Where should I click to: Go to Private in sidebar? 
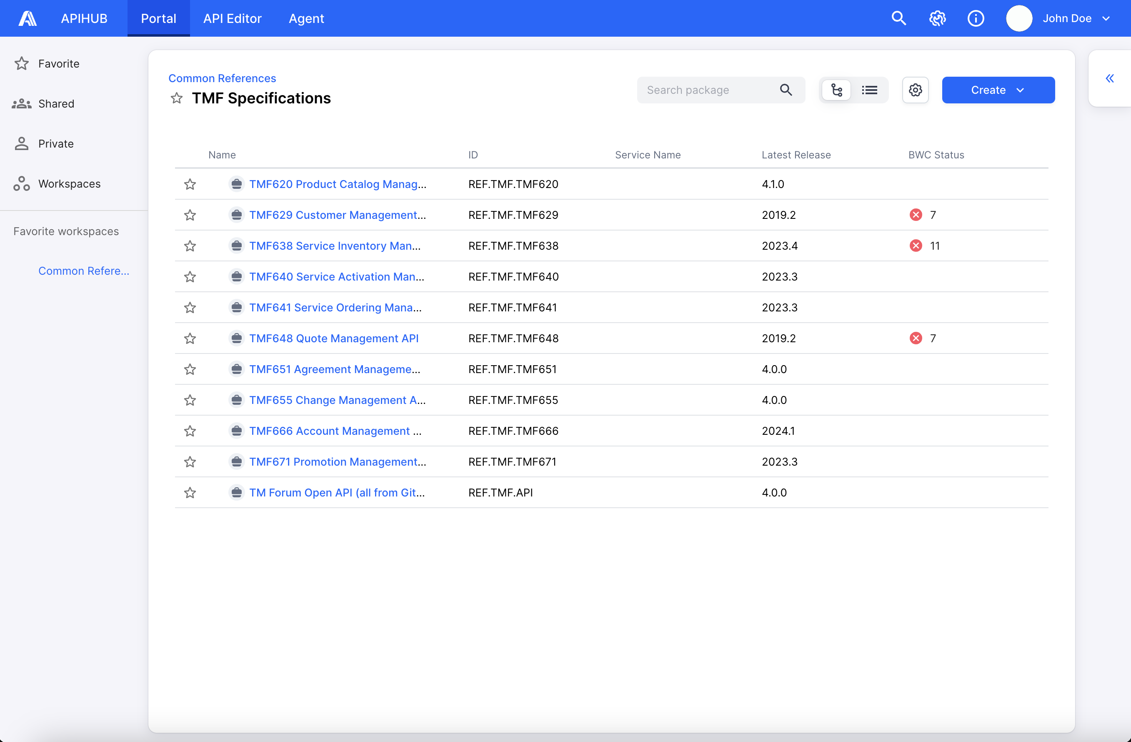click(55, 143)
